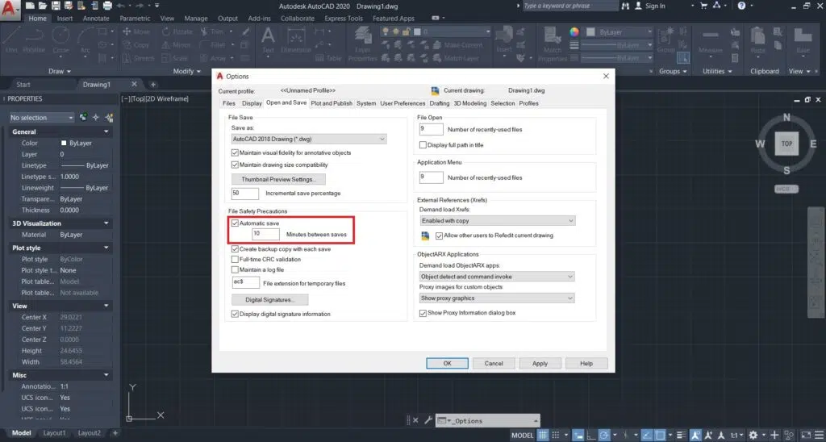The width and height of the screenshot is (826, 442).
Task: Click the Thumbnail Preview Settings button
Action: (278, 179)
